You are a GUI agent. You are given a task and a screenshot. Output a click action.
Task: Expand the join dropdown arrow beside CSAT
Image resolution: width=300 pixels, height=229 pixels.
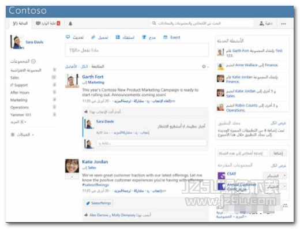pos(284,175)
